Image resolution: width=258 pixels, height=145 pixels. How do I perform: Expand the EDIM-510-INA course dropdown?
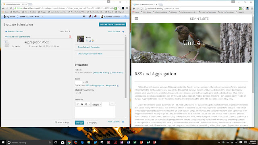click(x=42, y=17)
